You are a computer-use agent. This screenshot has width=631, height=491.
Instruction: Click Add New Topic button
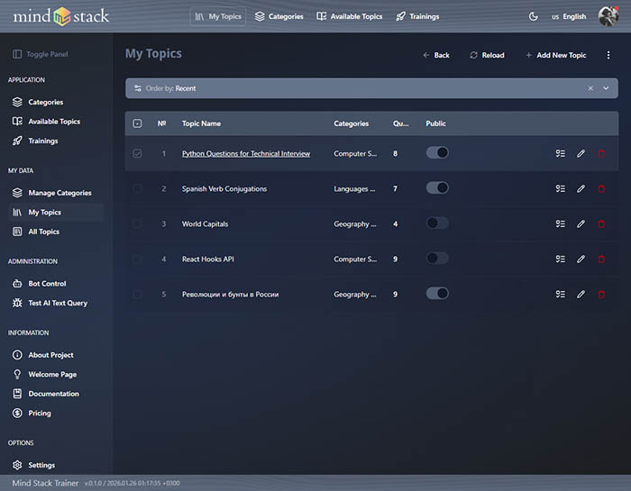point(556,55)
